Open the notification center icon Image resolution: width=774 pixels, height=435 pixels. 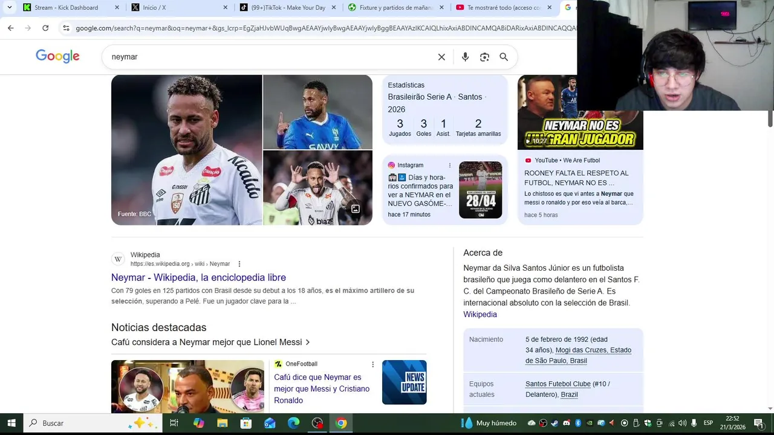(x=759, y=423)
